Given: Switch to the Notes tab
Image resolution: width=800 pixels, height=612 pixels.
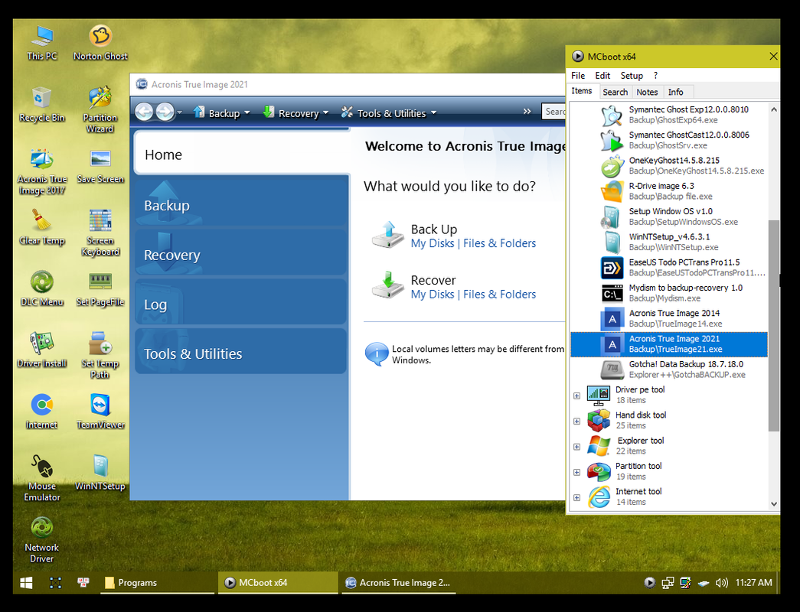Looking at the screenshot, I should point(647,92).
